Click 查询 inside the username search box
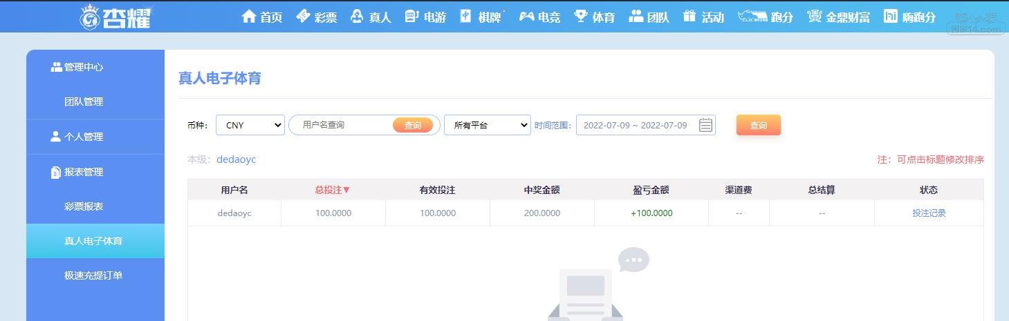1009x321 pixels. point(413,125)
